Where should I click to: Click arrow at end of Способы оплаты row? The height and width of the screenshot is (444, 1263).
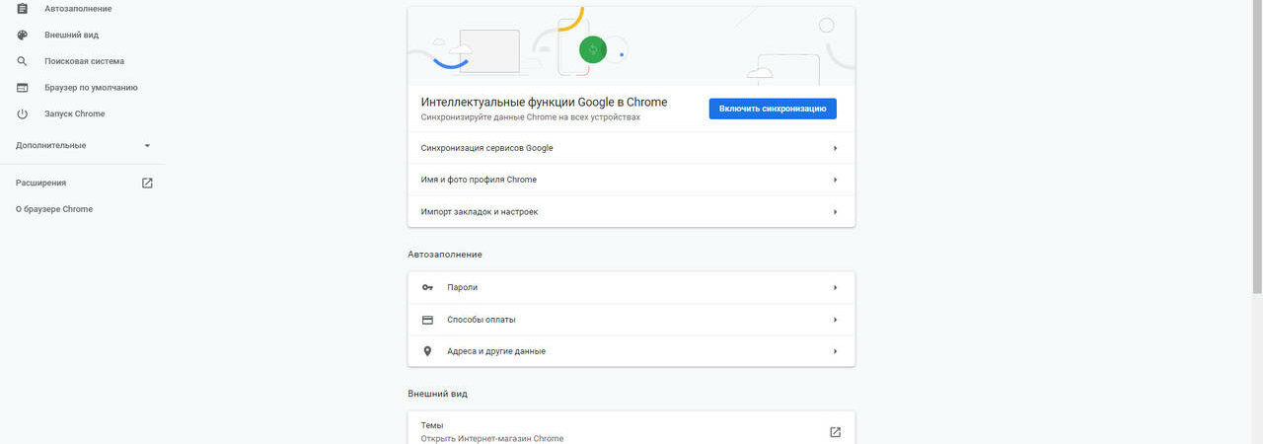pos(835,320)
